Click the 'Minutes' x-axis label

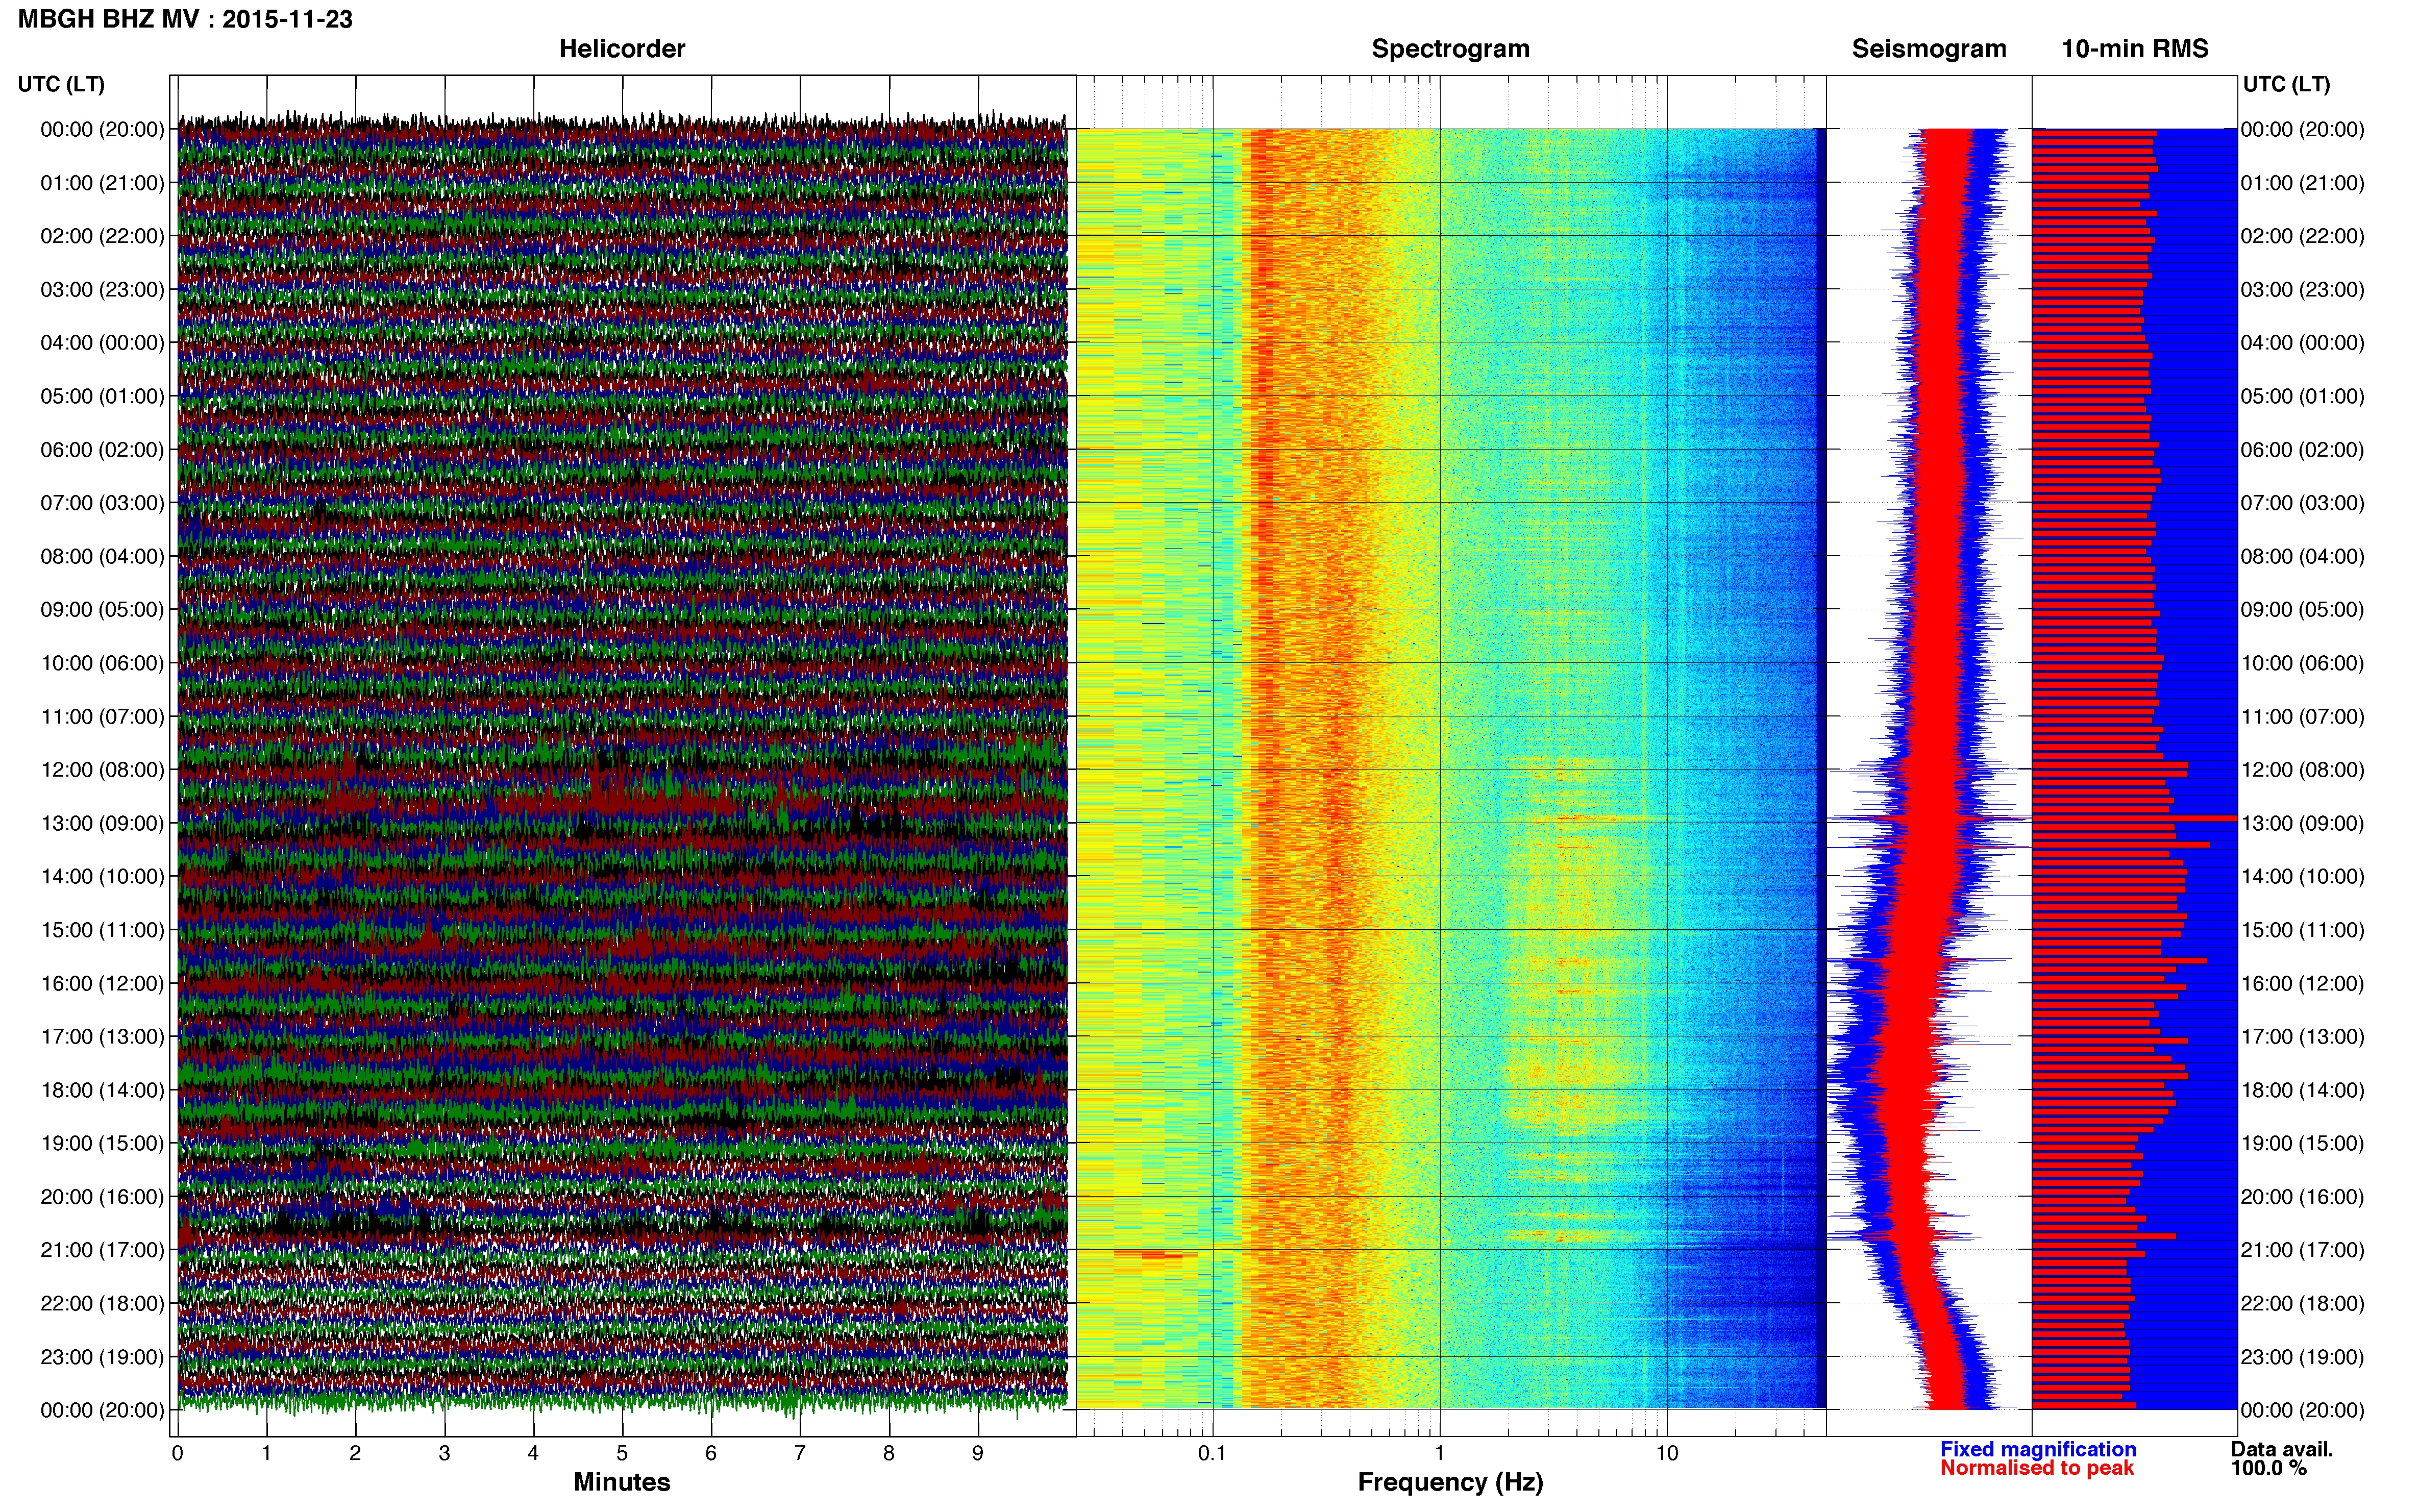tap(622, 1482)
